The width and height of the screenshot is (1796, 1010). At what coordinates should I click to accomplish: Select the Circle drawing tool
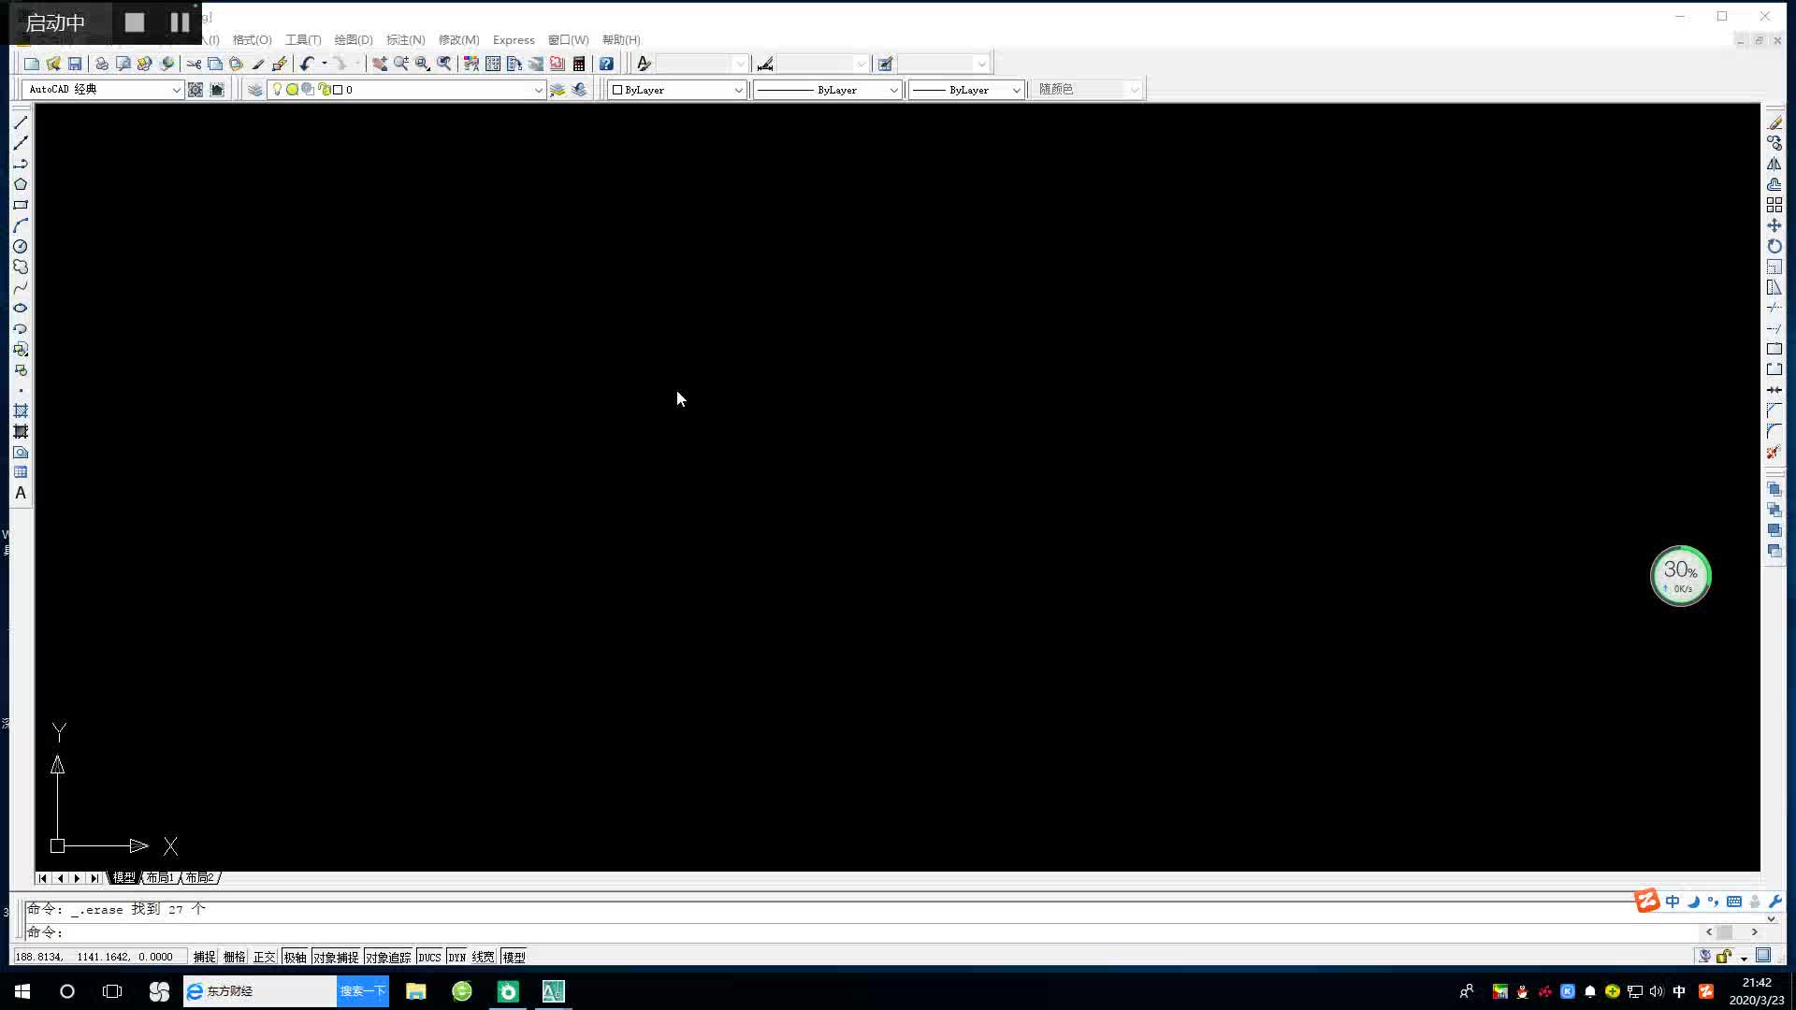click(21, 246)
